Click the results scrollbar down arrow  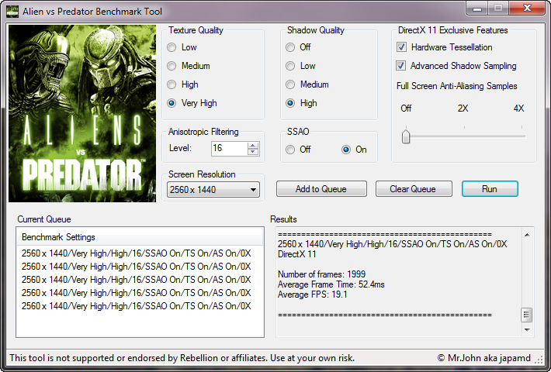coord(527,330)
